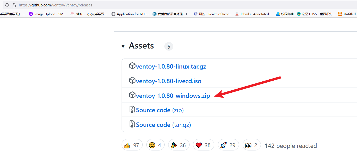Open the 校园邮箱 bookmark
The height and width of the screenshot is (152, 357).
(x=285, y=14)
